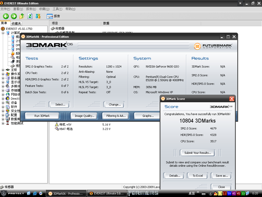Click the 项目 column header
The height and width of the screenshot is (197, 262).
tap(75, 23)
